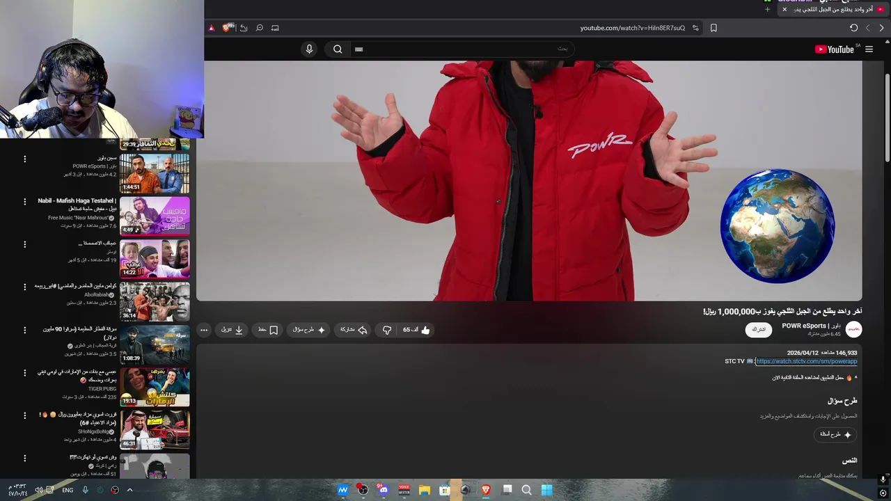Image resolution: width=891 pixels, height=501 pixels.
Task: Open the 46:31 SHoNgxBoNg video thumbnail
Action: point(155,430)
